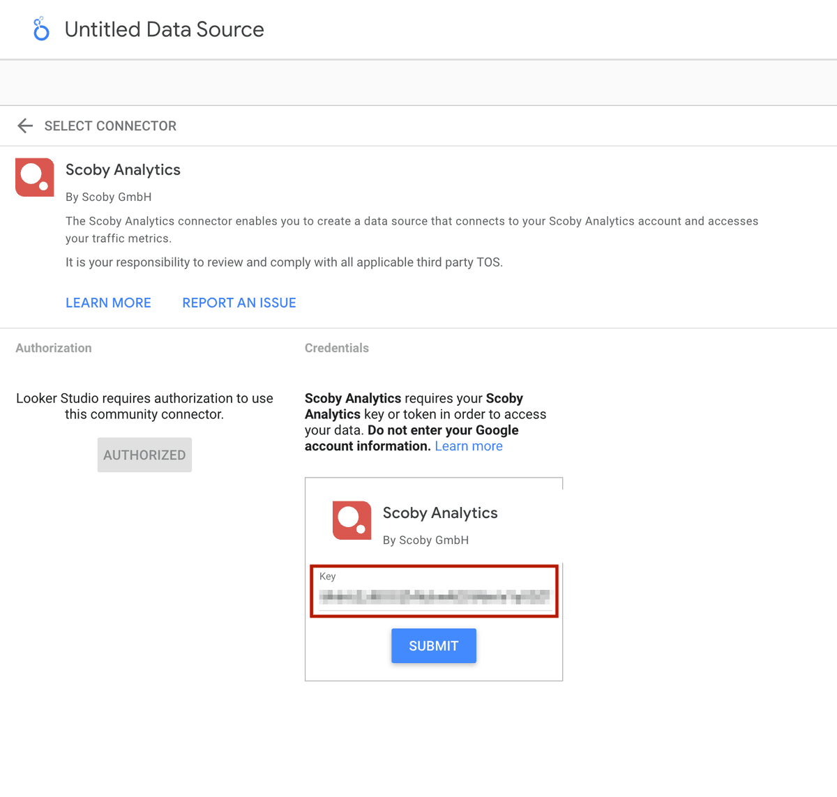
Task: Click the third party TOS responsibility text
Action: tap(284, 262)
